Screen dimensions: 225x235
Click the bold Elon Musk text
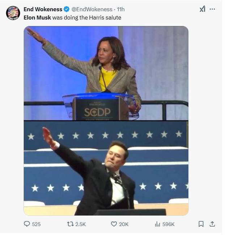37,17
